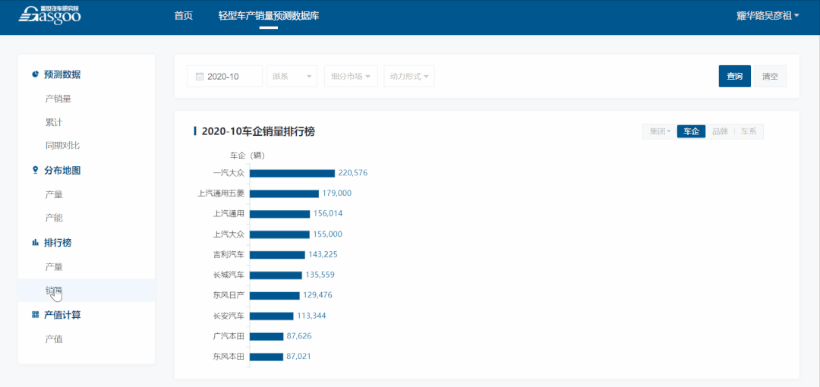The image size is (820, 387).
Task: Click the 长安汽车 bar
Action: pyautogui.click(x=271, y=316)
